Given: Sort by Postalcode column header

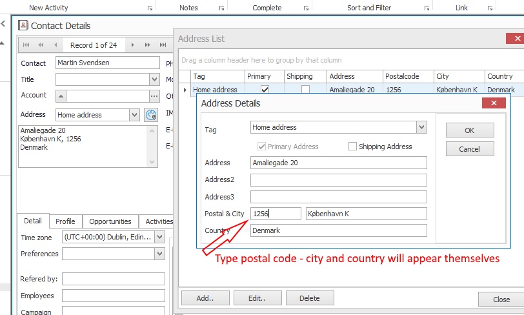Looking at the screenshot, I should pyautogui.click(x=408, y=76).
